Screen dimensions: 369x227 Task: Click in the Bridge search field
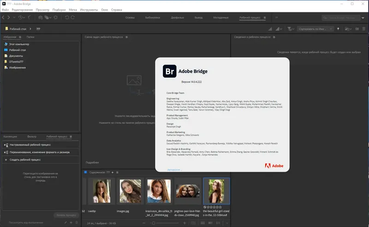point(341,18)
